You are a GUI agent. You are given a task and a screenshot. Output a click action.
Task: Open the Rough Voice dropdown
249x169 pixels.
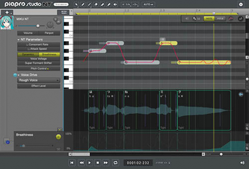click(39, 80)
